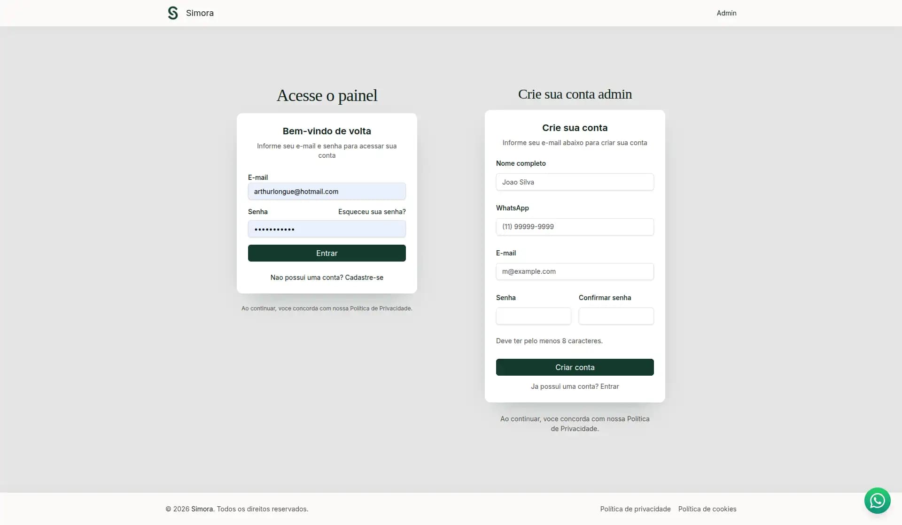Click Esqueceu sua senha link
The height and width of the screenshot is (525, 902).
click(372, 212)
